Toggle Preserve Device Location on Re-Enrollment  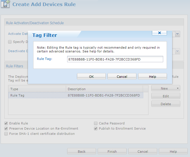pyautogui.click(x=6, y=128)
